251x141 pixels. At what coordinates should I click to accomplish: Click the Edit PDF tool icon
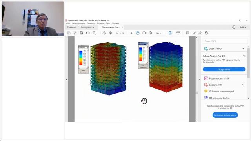206,78
